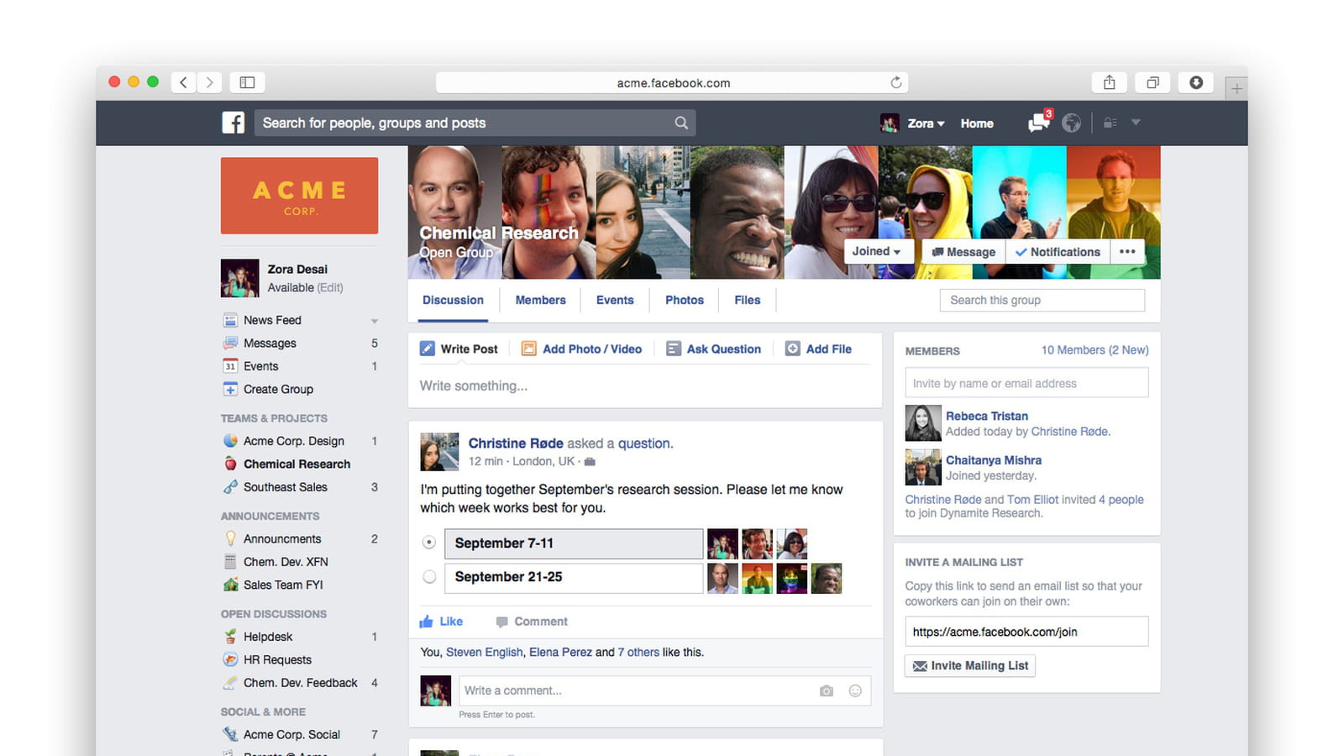
Task: Click the search magnifier icon
Action: [x=681, y=123]
